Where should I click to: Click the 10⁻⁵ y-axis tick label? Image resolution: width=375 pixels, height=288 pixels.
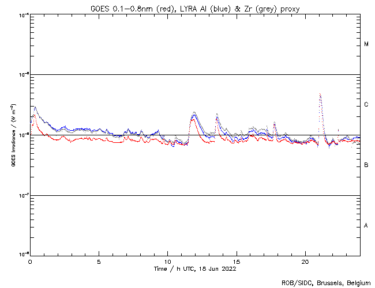pos(24,74)
